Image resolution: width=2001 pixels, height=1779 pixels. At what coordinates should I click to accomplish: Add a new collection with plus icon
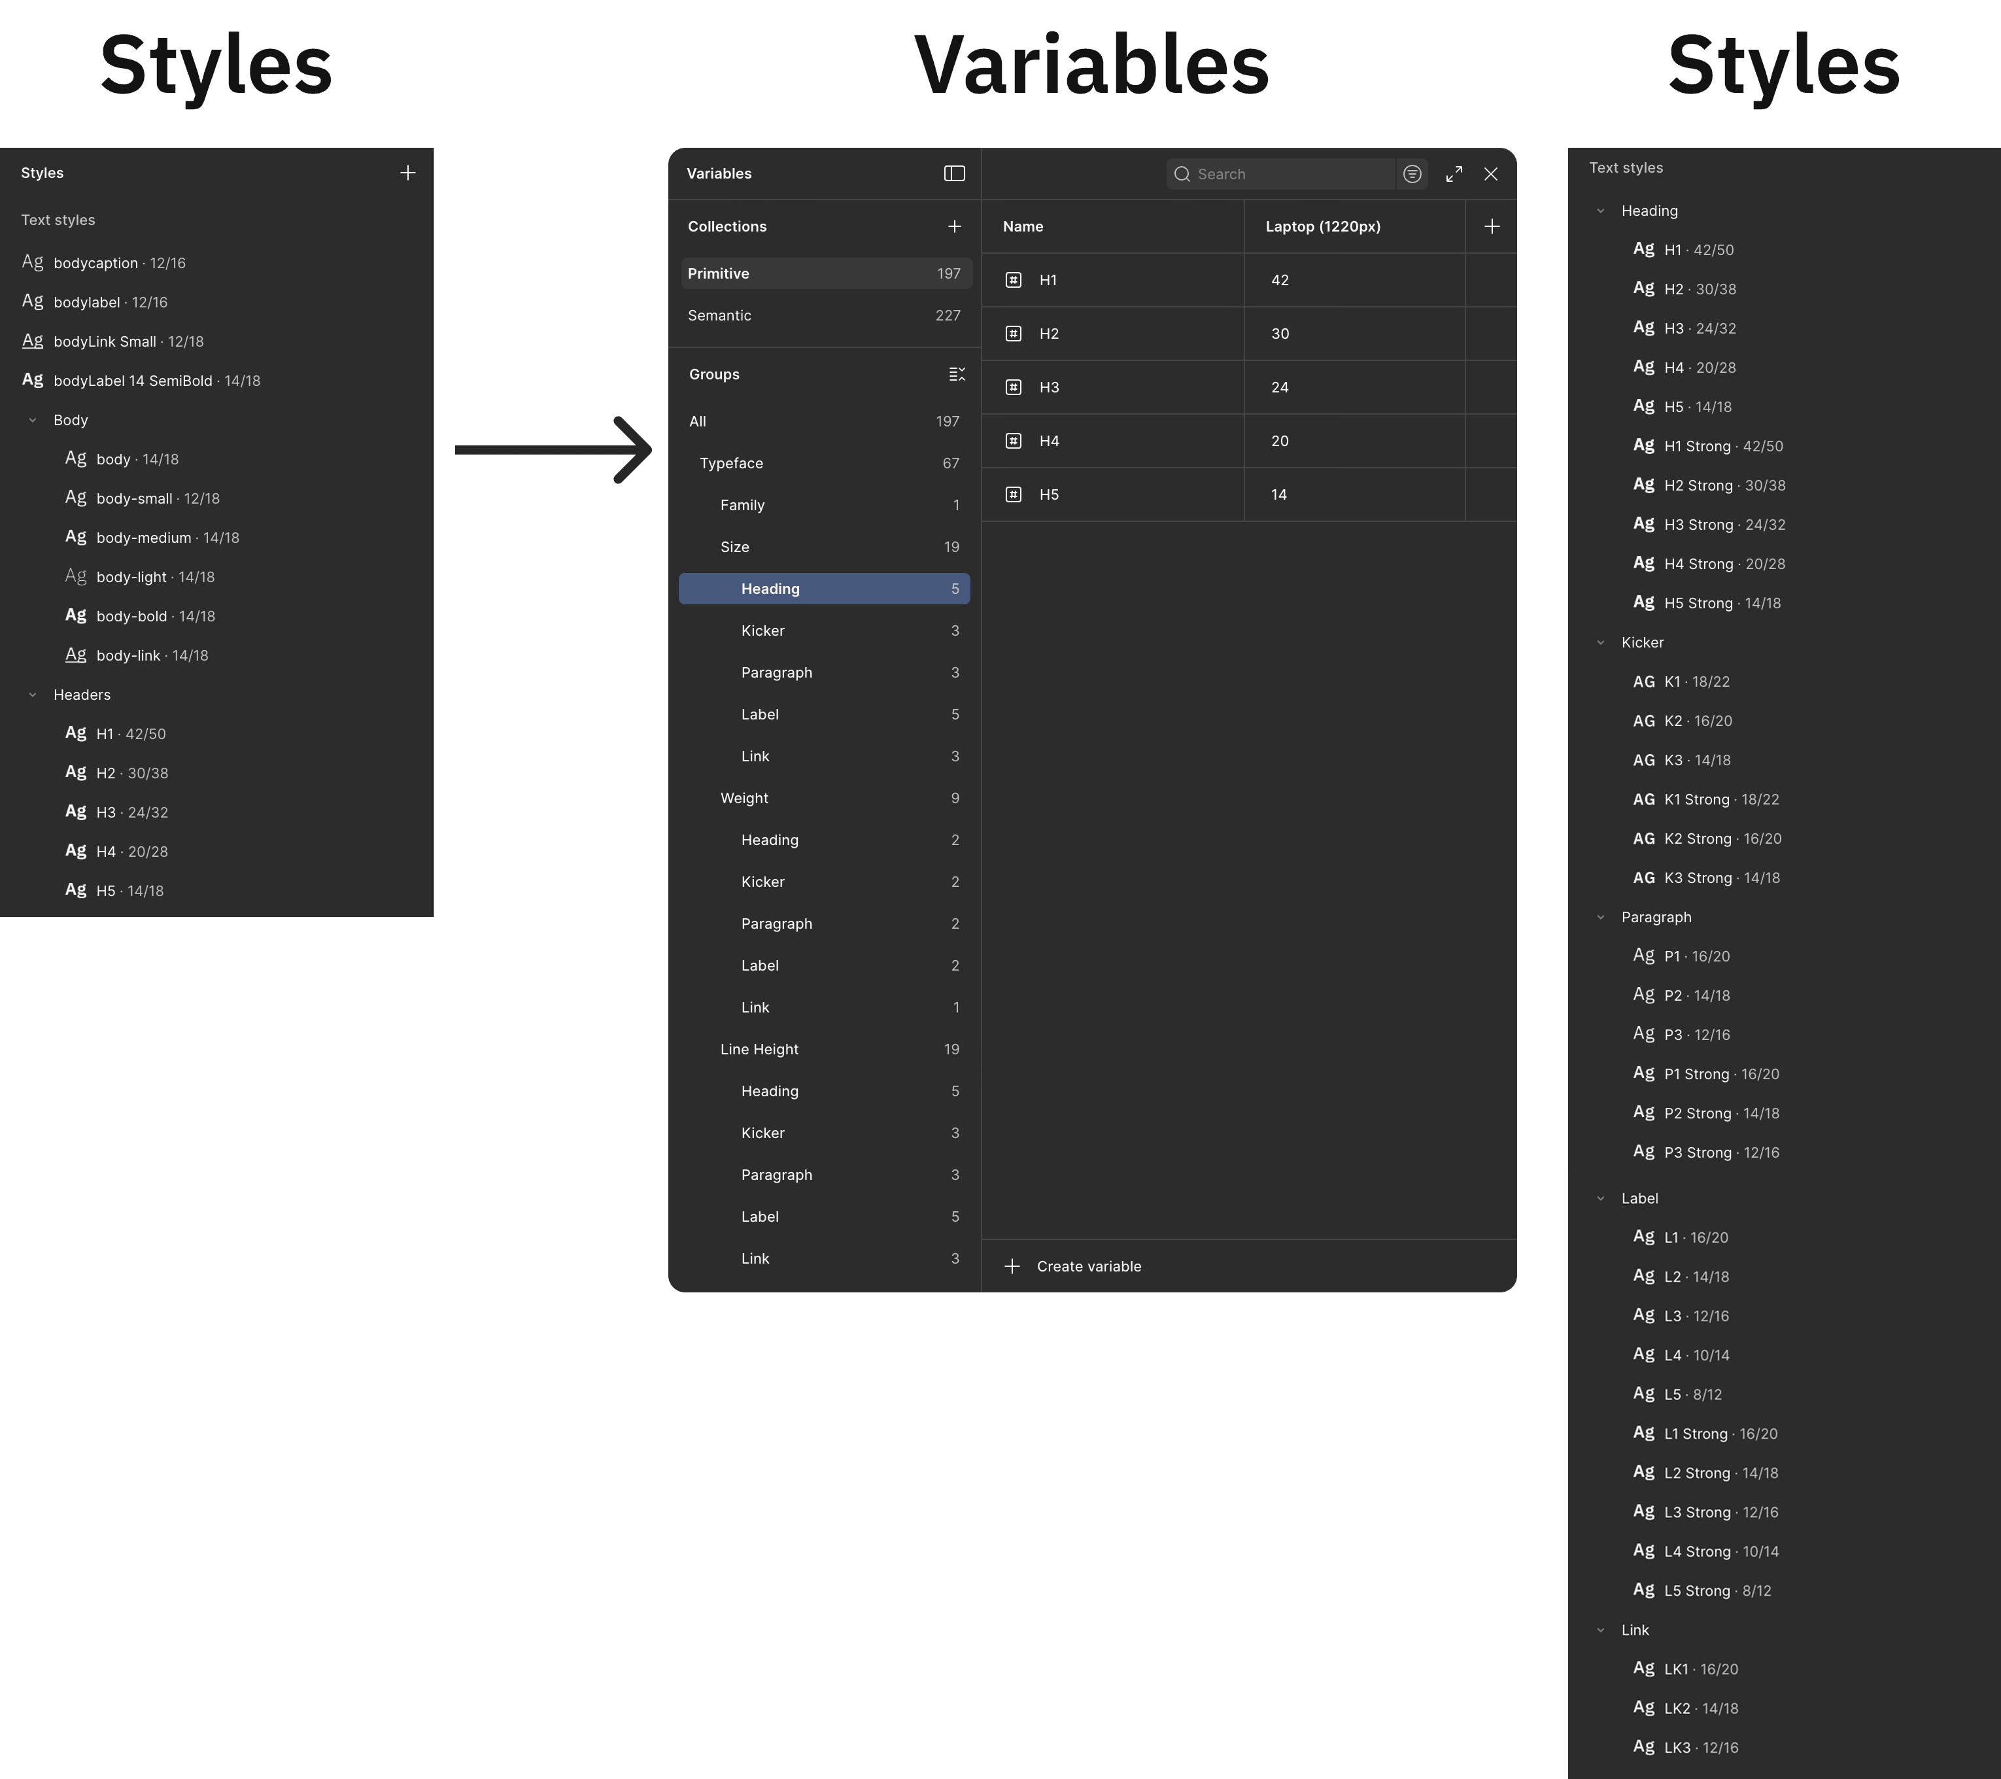(953, 226)
